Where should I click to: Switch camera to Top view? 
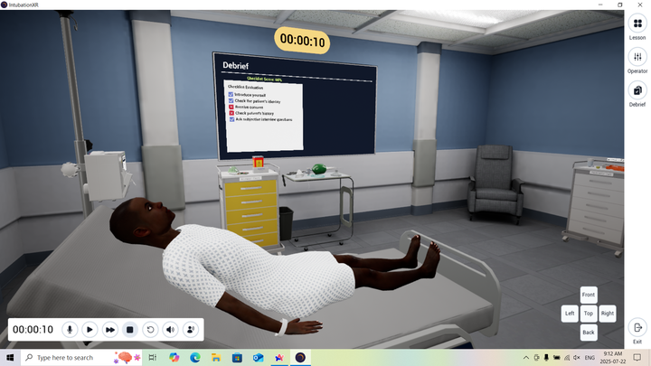[589, 314]
